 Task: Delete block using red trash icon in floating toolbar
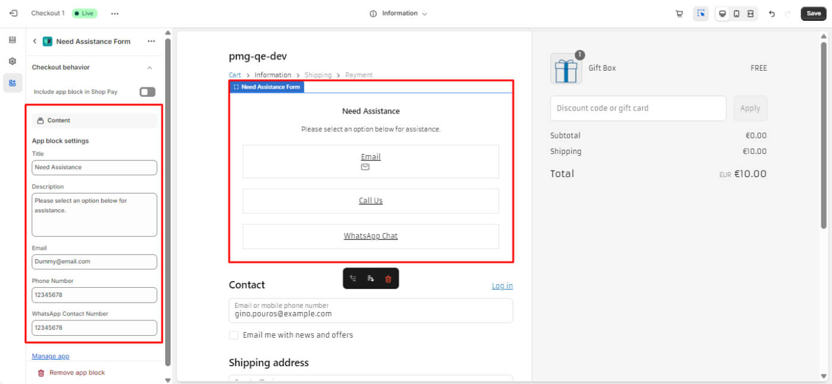(x=388, y=278)
